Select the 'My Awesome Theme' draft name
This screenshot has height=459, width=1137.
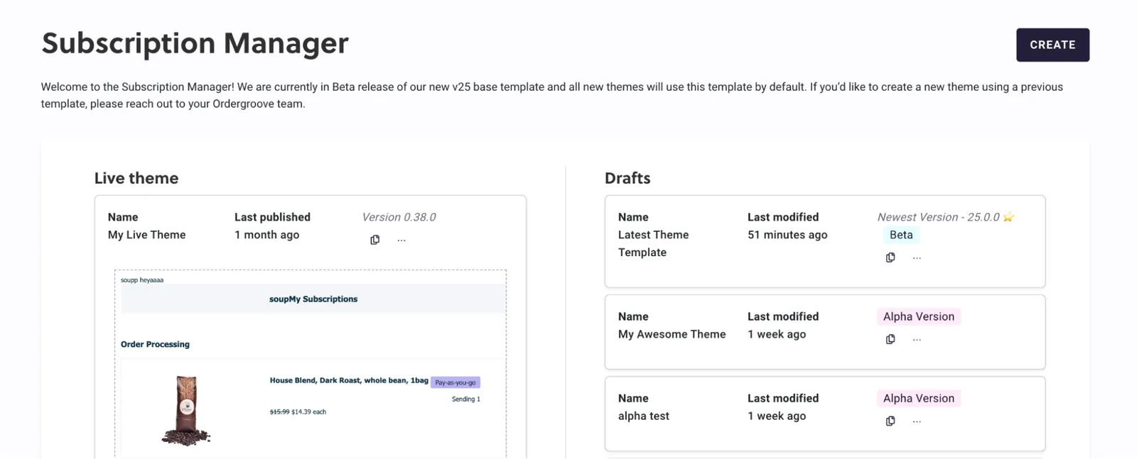click(672, 334)
